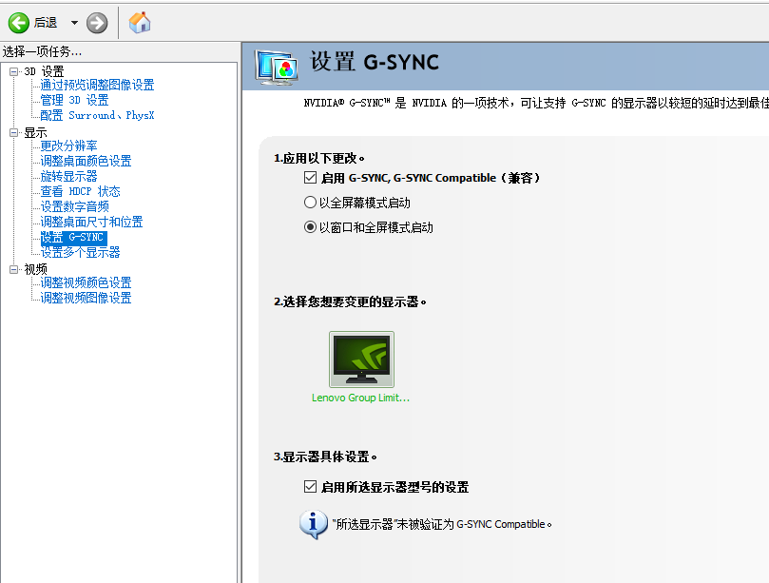Collapse the 视频 tree node
769x583 pixels.
pyautogui.click(x=13, y=269)
